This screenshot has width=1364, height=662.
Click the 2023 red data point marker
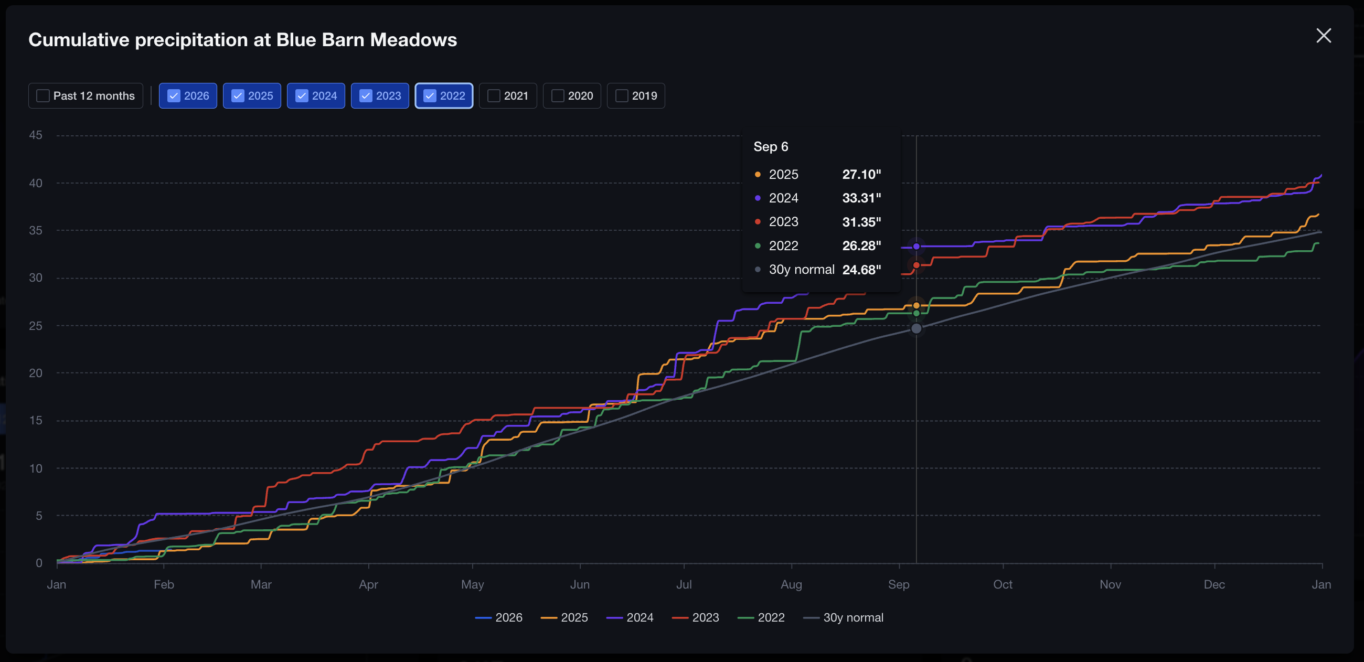(x=916, y=265)
